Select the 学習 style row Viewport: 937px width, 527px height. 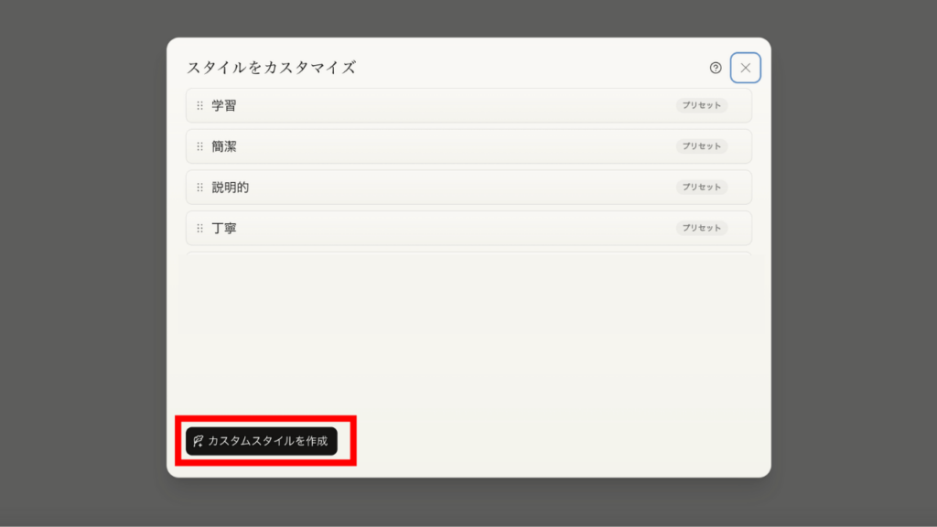click(x=468, y=105)
